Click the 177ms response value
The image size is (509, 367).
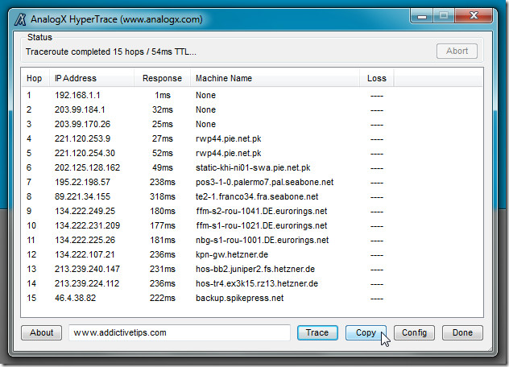[x=163, y=225]
